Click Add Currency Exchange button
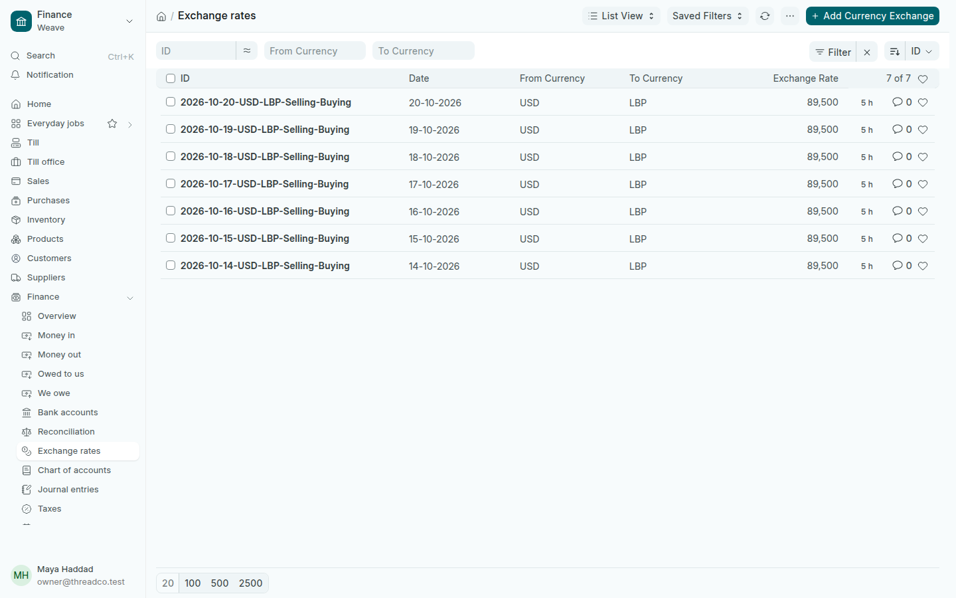The width and height of the screenshot is (956, 598). pos(872,16)
